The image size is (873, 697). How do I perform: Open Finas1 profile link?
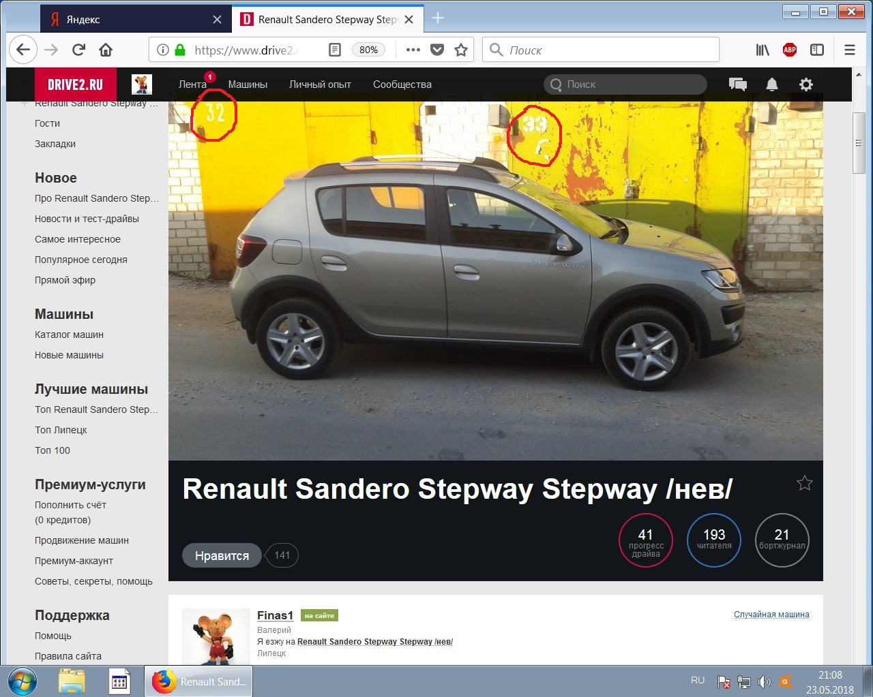click(x=275, y=615)
